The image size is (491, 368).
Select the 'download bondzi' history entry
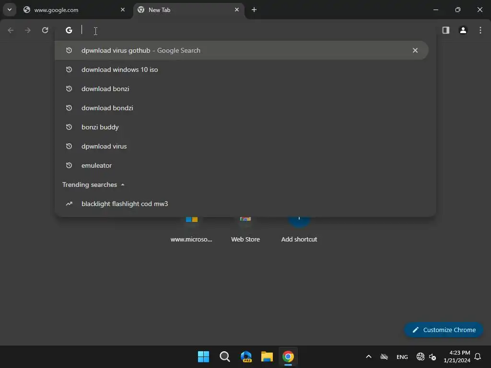coord(242,108)
